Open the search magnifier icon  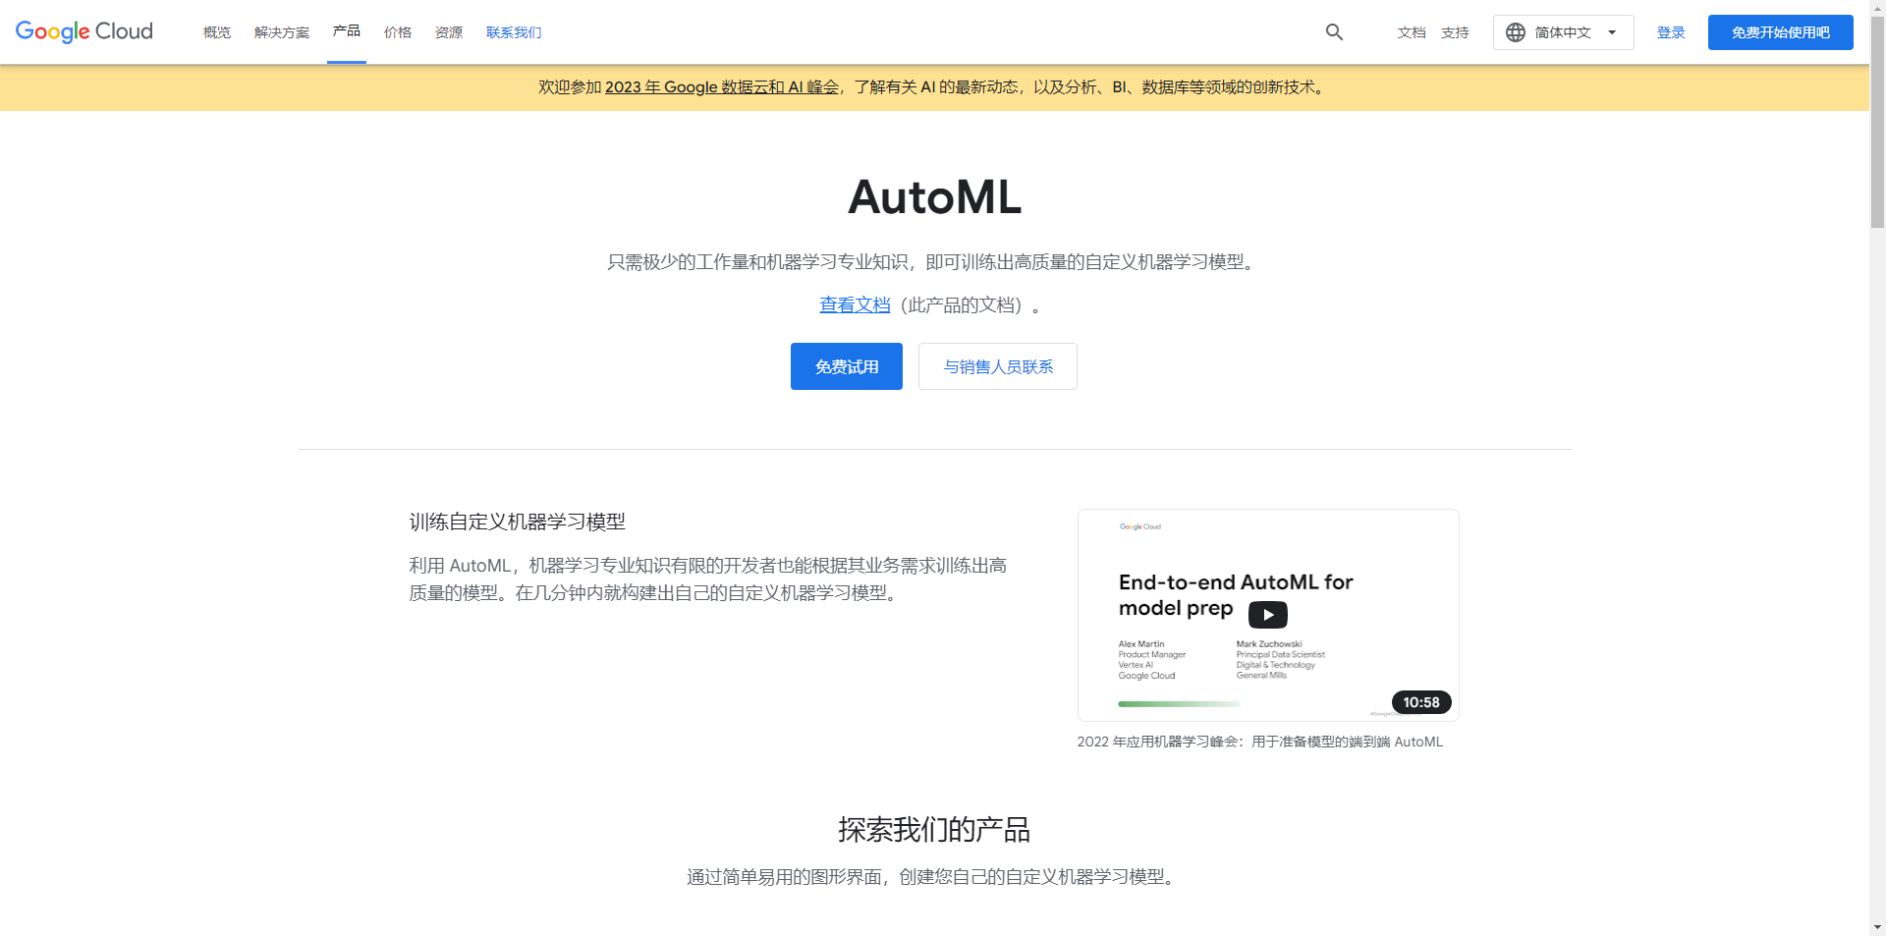1334,32
